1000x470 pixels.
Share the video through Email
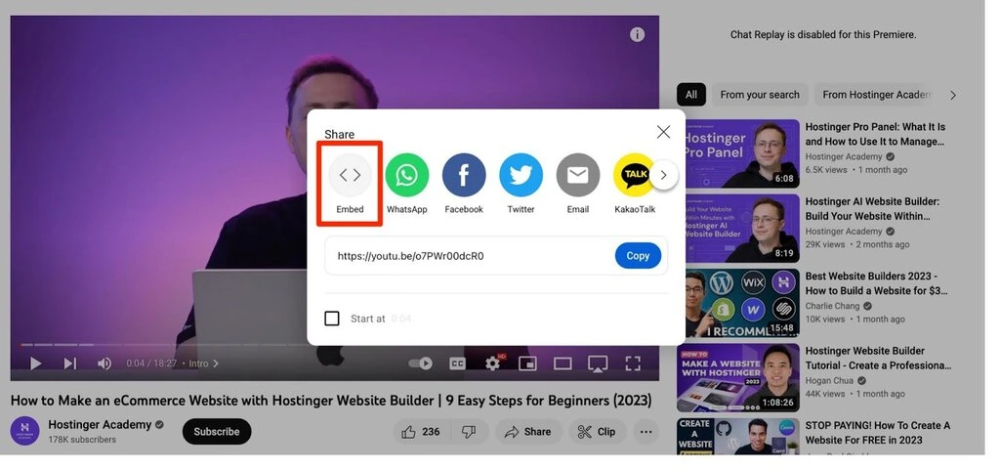click(x=578, y=175)
